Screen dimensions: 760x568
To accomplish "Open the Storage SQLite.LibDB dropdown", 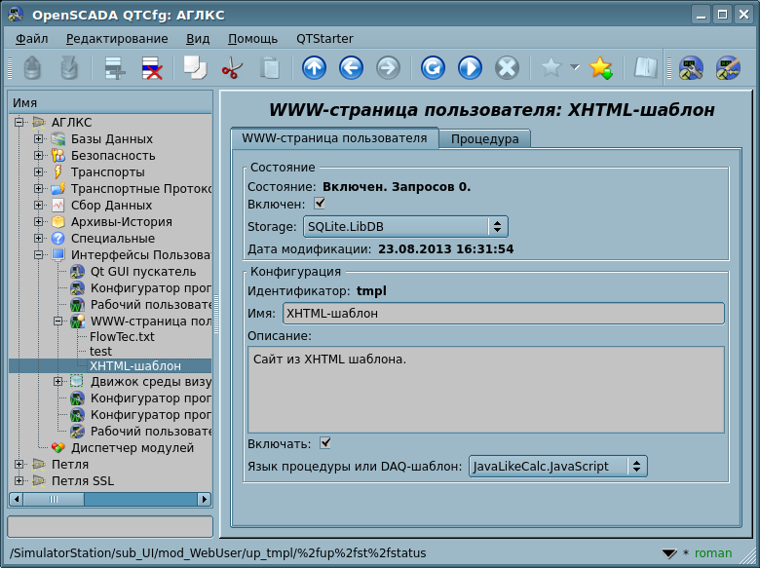I will coord(404,227).
